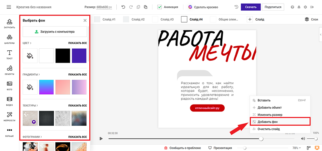Screen dimensions: 322x151
Task: Click the undo arrow in the top toolbar
Action: click(123, 7)
